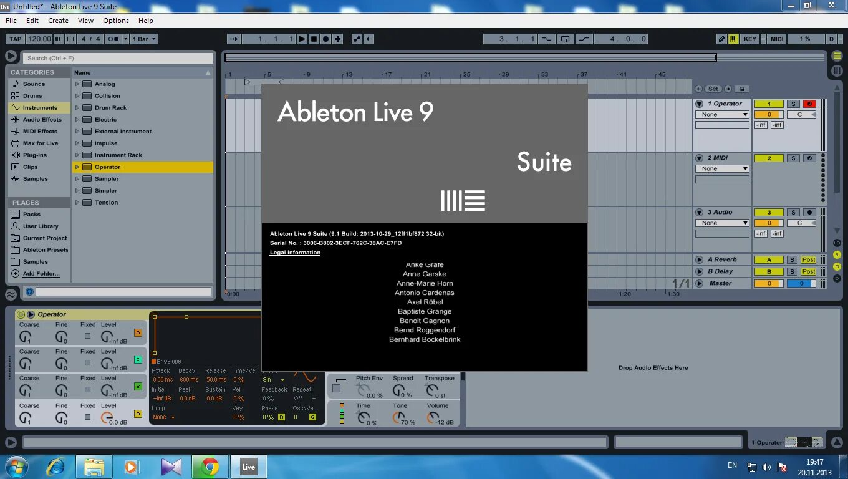
Task: Click the Legal information link
Action: [295, 253]
